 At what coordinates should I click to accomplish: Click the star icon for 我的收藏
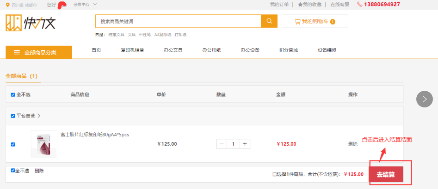(x=300, y=5)
